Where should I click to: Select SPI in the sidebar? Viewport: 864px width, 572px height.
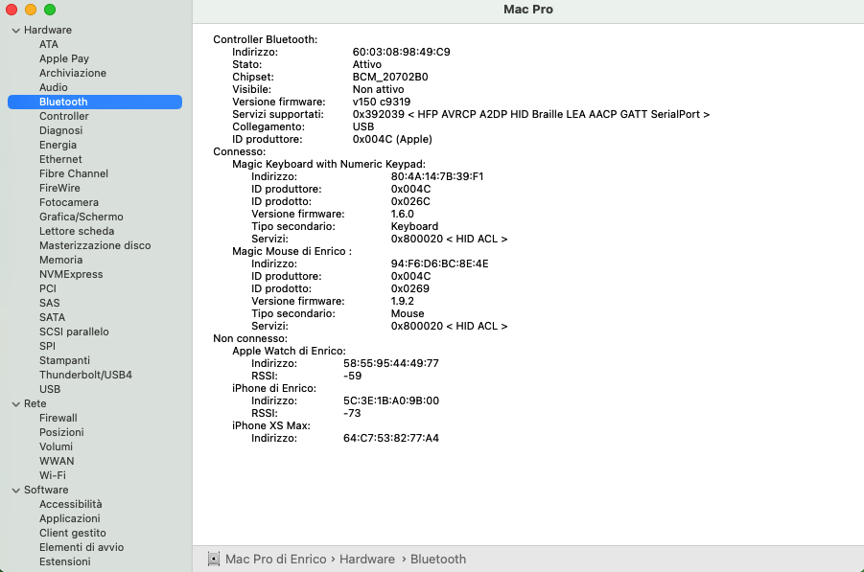pyautogui.click(x=47, y=346)
